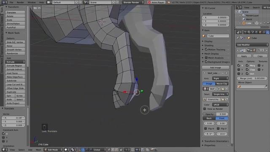Toggle the 3D manipulator widget icon

pos(79,150)
